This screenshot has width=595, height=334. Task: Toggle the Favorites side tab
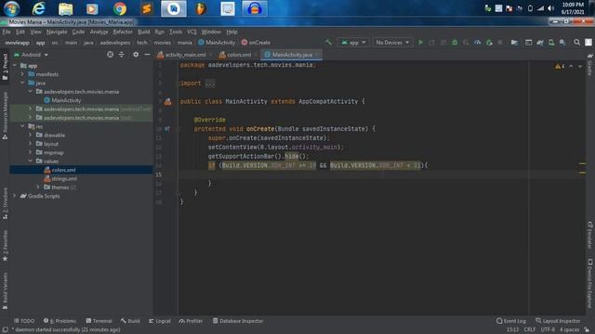tap(5, 245)
